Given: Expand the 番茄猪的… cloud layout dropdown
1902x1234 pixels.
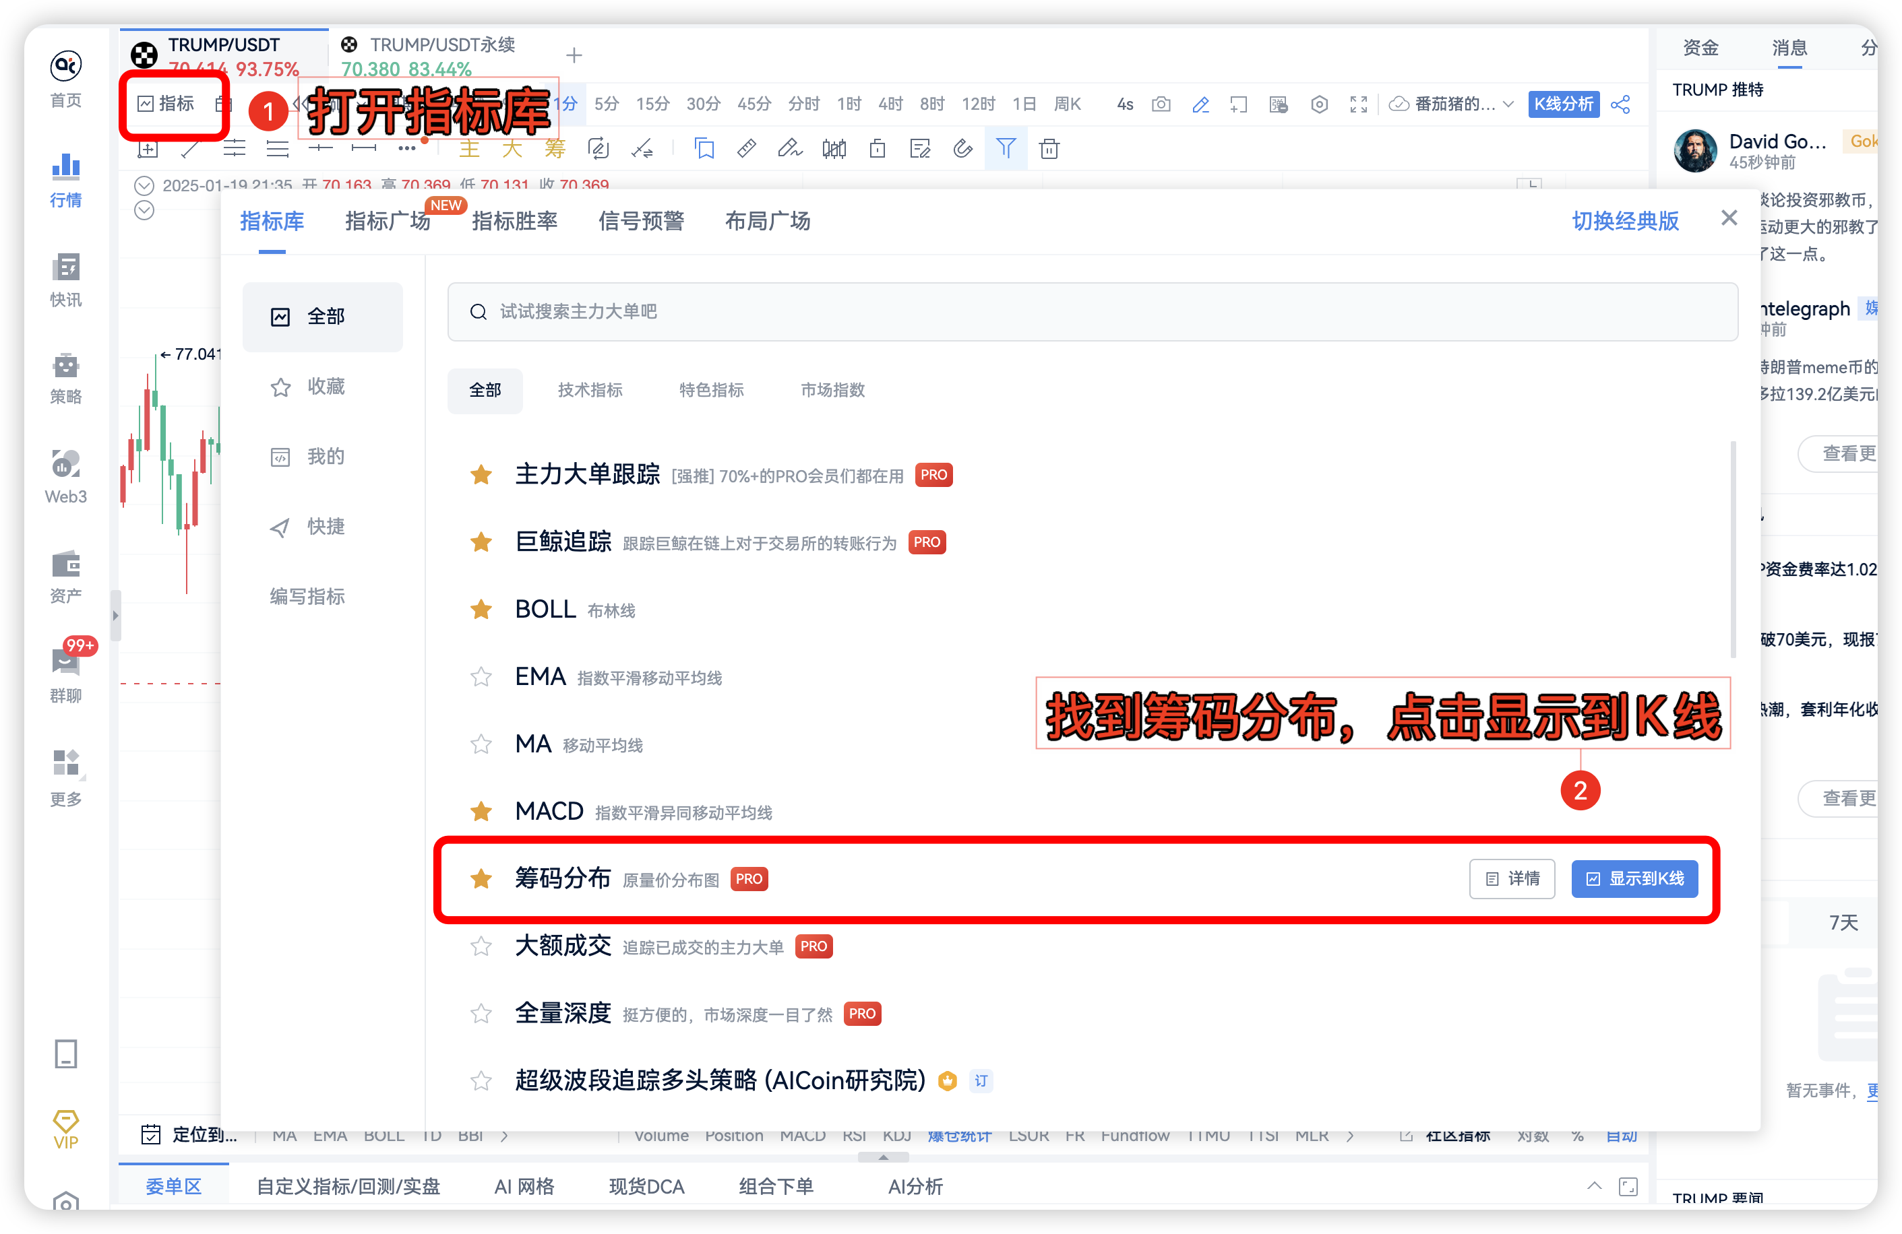Looking at the screenshot, I should tap(1451, 104).
